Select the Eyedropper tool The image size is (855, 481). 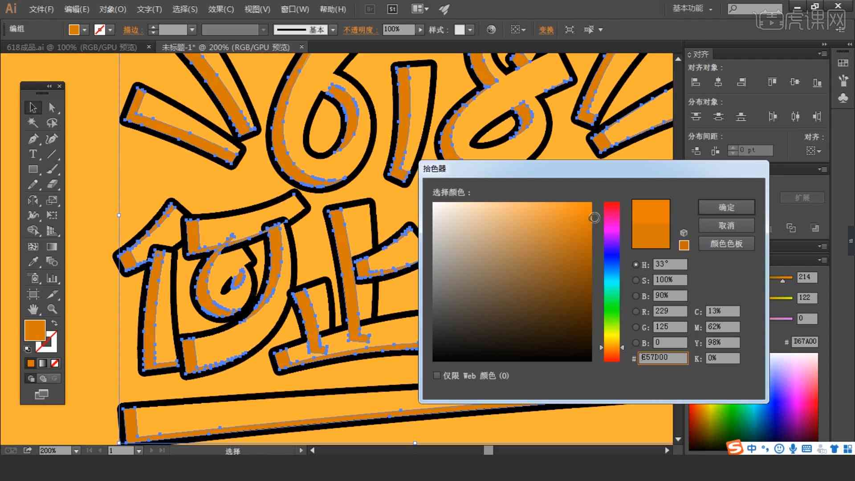coord(33,262)
